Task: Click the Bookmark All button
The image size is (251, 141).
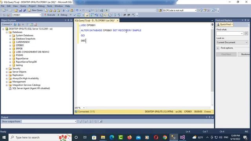Action: click(x=244, y=54)
